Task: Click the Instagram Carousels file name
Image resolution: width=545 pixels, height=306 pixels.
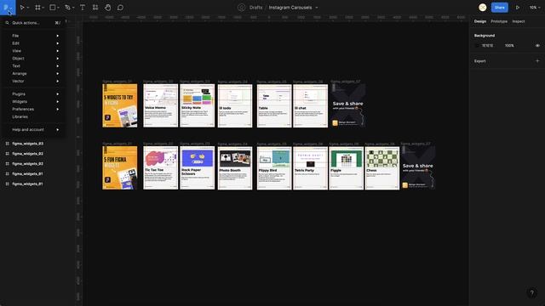Action: pos(290,8)
